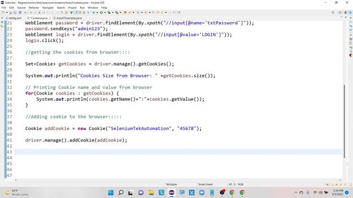Click the driver.manage().addCookie line
The image size is (353, 198).
(76, 140)
